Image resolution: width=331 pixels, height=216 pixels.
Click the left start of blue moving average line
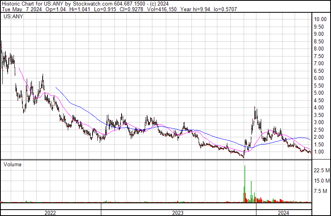tap(56, 87)
